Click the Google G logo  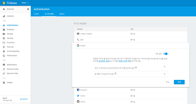coord(78,45)
